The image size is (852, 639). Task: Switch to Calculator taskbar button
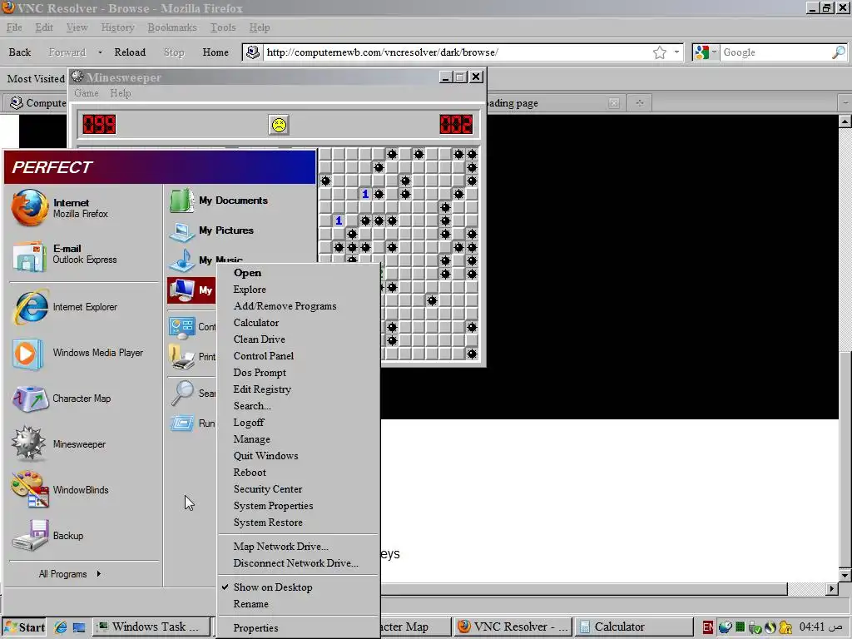click(633, 627)
